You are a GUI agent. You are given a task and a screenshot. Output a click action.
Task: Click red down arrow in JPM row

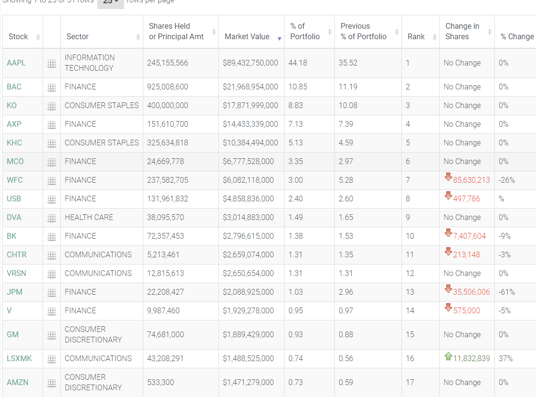(448, 289)
